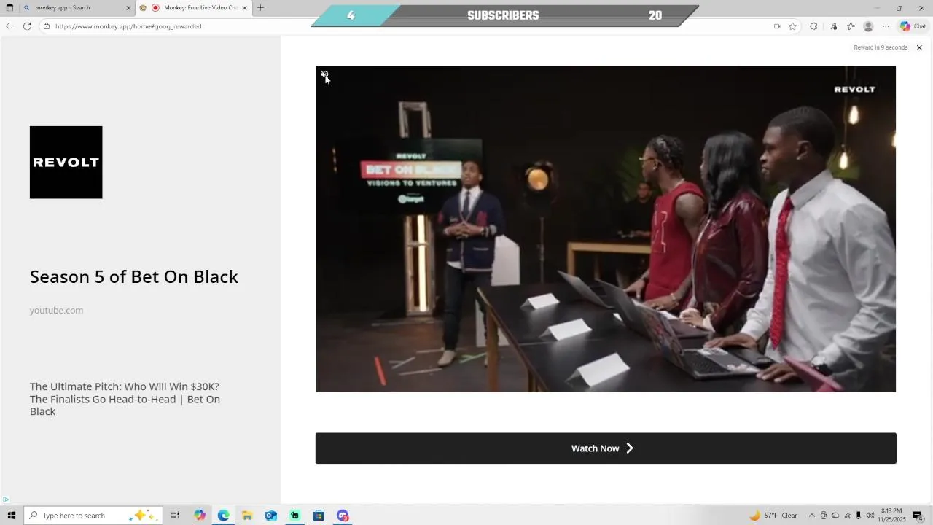Click the Season 5 of Bet On Black heading
This screenshot has width=933, height=525.
point(134,276)
